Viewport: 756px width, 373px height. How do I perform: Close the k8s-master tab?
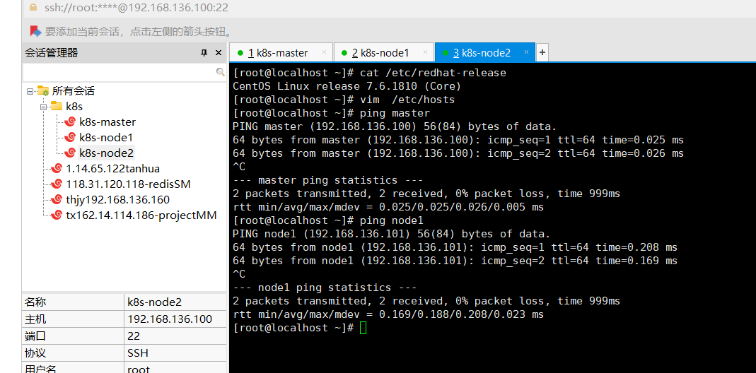coord(324,52)
